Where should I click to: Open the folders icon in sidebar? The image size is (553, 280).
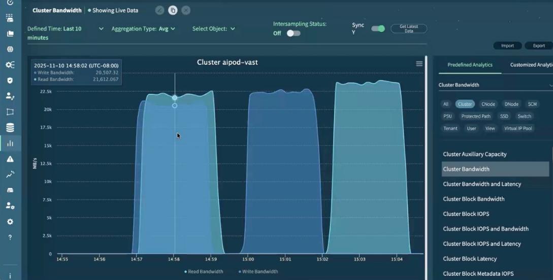click(10, 34)
